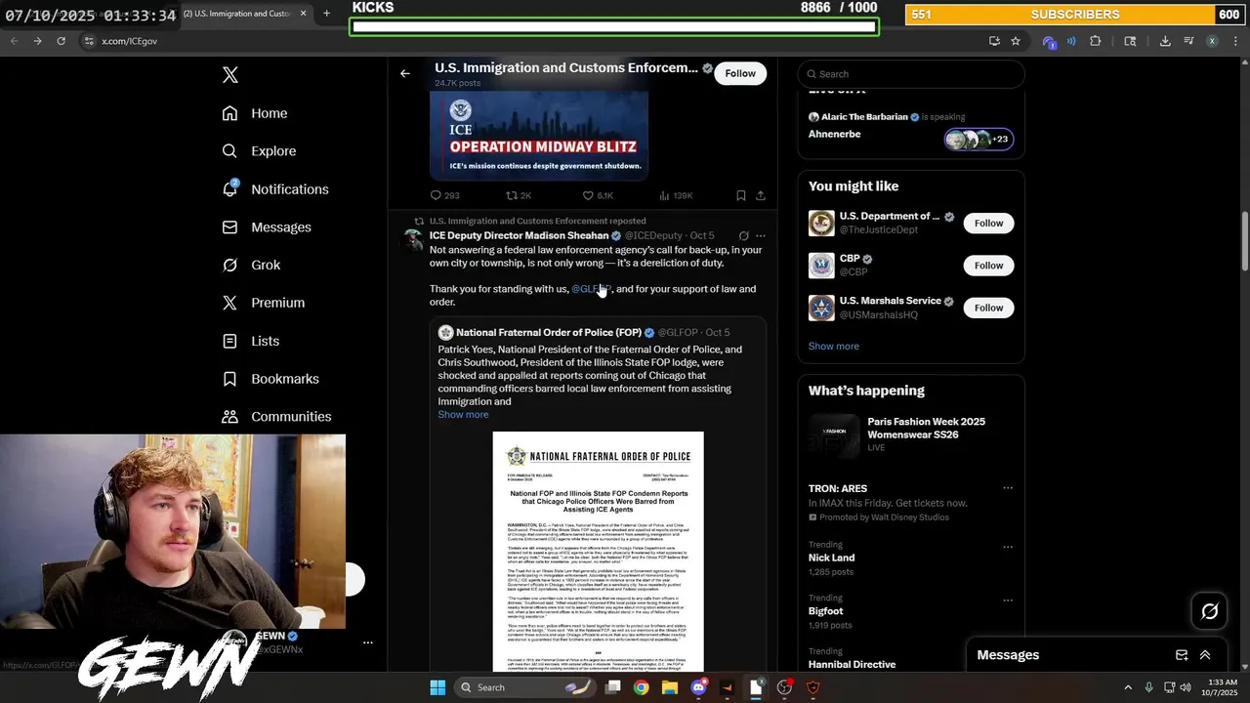This screenshot has height=703, width=1250.
Task: Open account menu dots beside GEWN
Action: coord(368,642)
